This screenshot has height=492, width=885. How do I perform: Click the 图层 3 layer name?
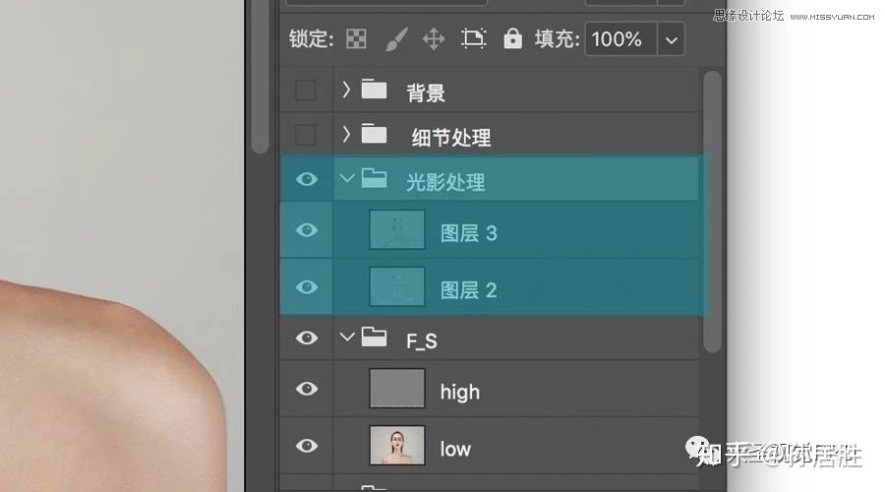tap(468, 233)
